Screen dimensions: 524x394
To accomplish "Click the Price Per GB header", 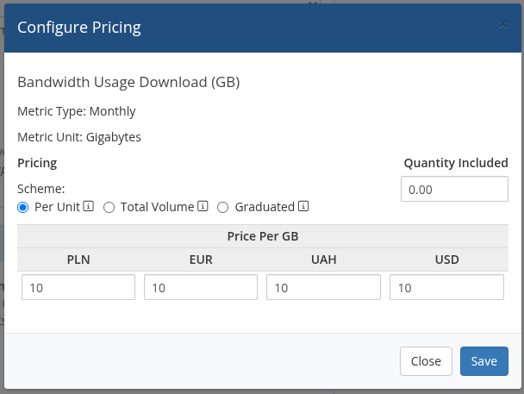I will point(263,236).
